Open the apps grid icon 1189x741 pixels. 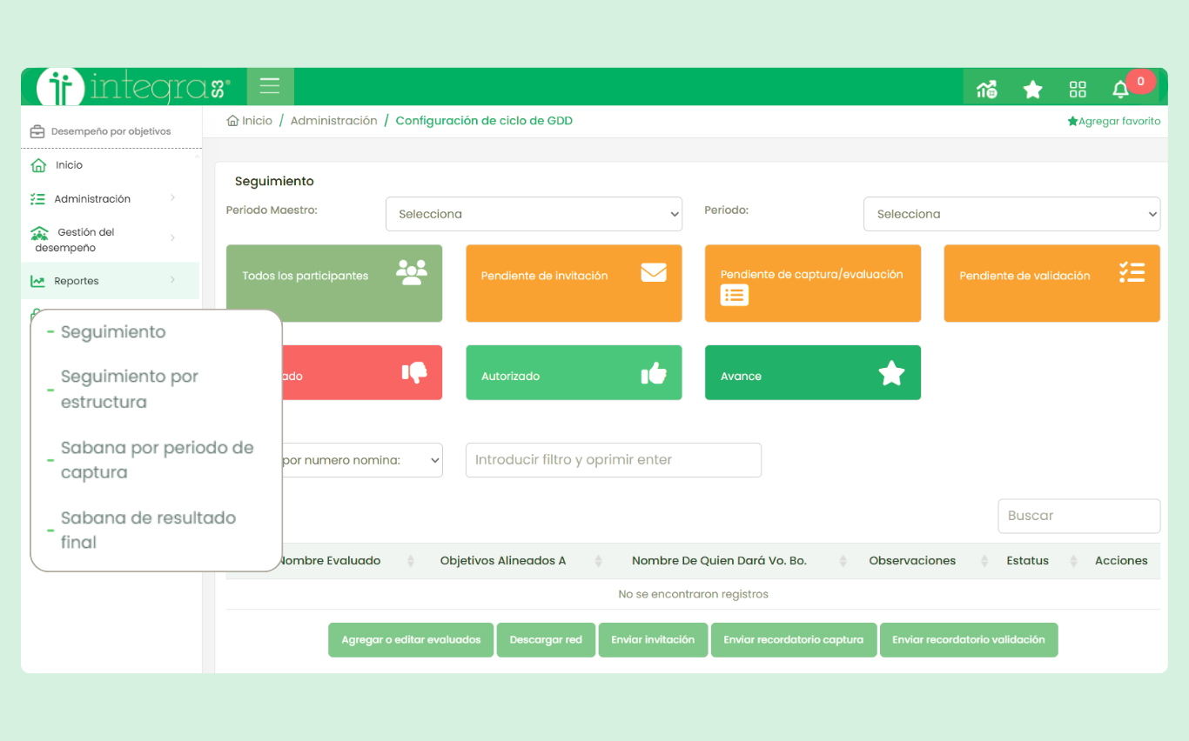coord(1078,89)
